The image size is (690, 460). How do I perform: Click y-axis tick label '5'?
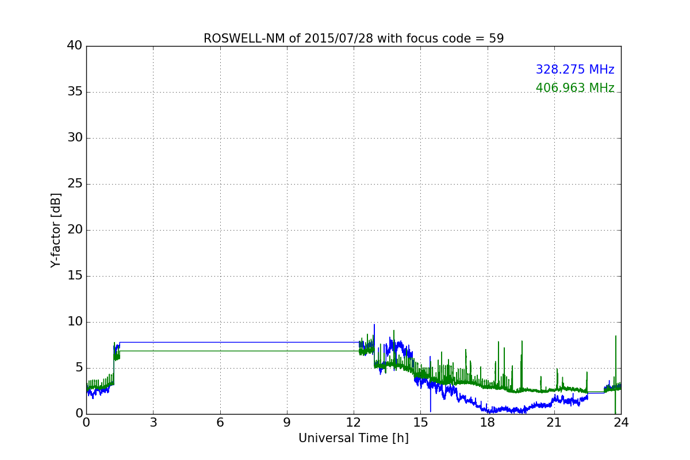(x=78, y=367)
